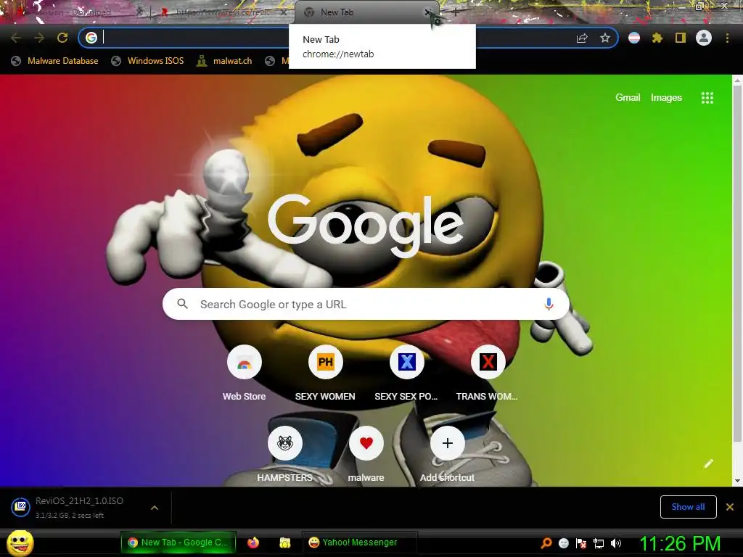
Task: Share this page via the share icon
Action: (x=582, y=38)
